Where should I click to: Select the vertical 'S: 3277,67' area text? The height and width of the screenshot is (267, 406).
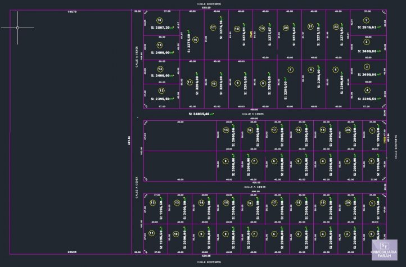269,34
